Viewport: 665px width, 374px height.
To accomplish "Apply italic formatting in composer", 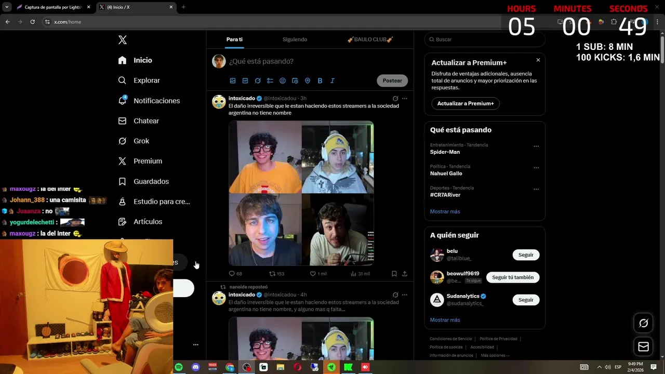I will tap(332, 81).
